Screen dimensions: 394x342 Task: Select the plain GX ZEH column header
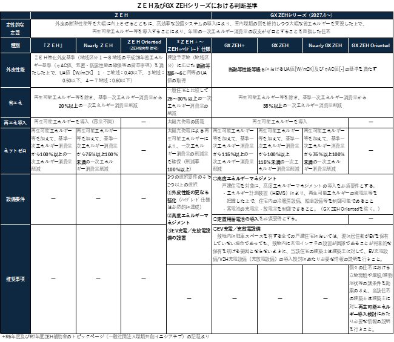[x=280, y=45]
